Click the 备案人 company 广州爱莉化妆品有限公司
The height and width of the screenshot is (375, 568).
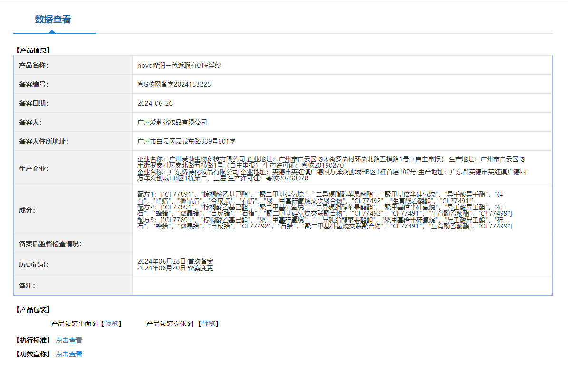tap(172, 122)
